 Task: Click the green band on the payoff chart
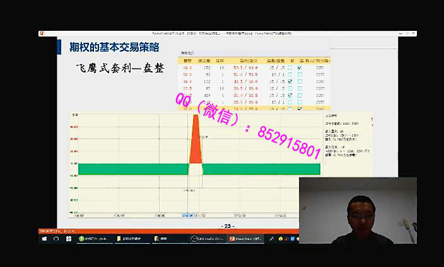point(126,169)
